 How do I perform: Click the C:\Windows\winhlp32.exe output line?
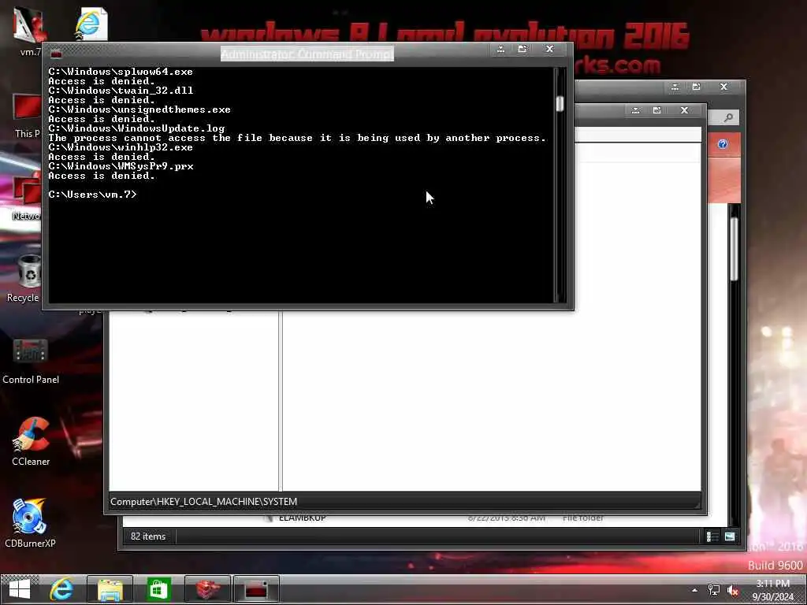tap(121, 147)
